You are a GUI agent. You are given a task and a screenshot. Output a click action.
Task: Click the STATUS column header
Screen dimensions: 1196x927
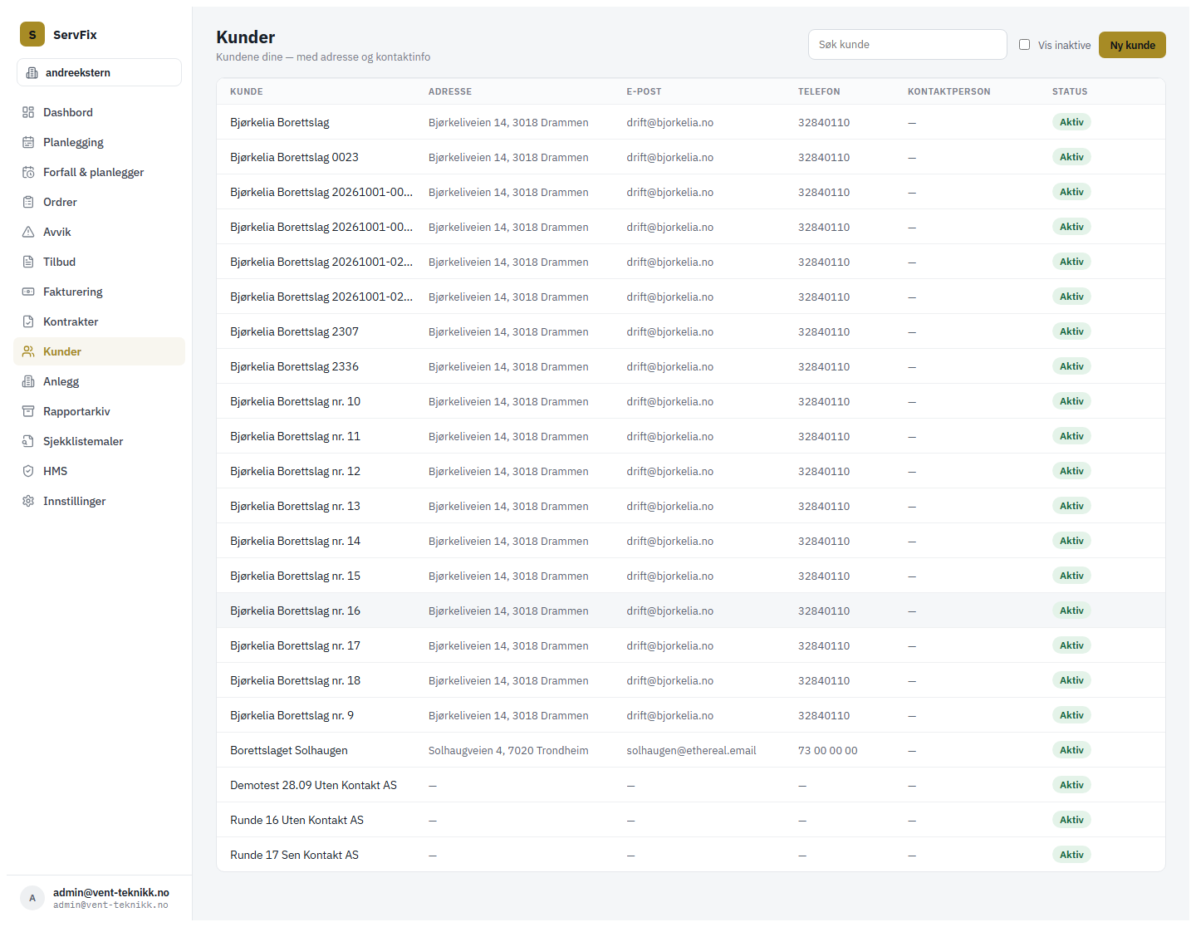[1070, 91]
